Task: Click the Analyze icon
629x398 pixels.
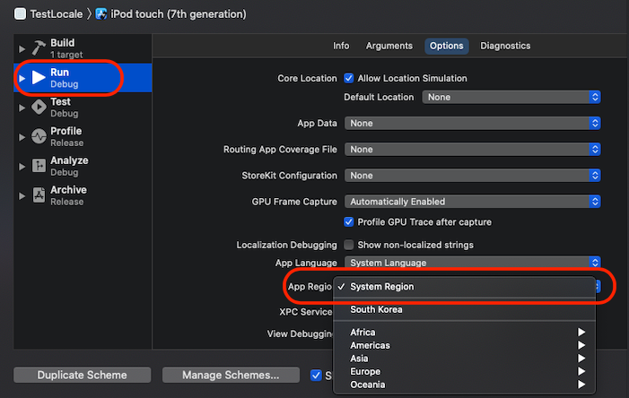Action: point(39,166)
